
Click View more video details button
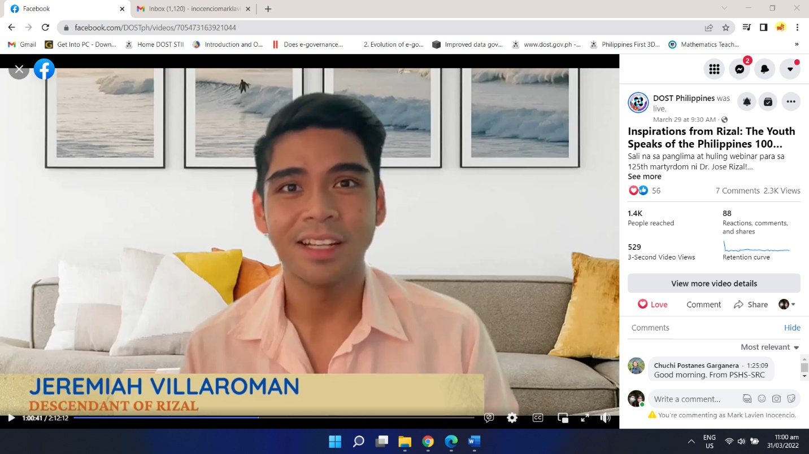(714, 283)
